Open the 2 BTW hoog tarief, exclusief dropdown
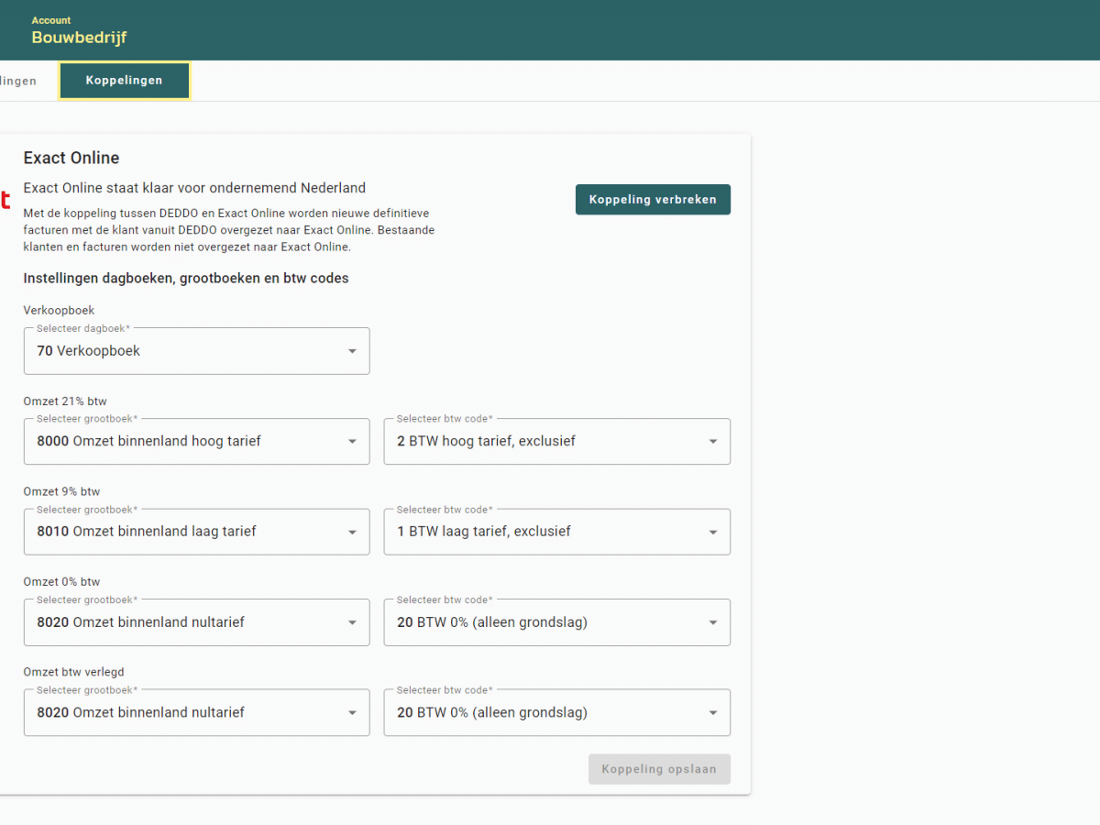The height and width of the screenshot is (825, 1100). point(556,441)
